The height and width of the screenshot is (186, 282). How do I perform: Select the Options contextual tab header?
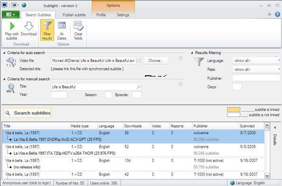[x=113, y=6]
